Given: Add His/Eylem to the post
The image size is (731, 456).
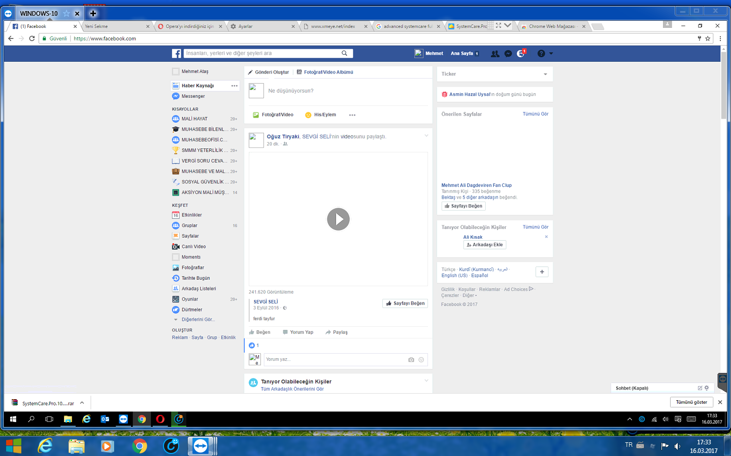Looking at the screenshot, I should [320, 115].
